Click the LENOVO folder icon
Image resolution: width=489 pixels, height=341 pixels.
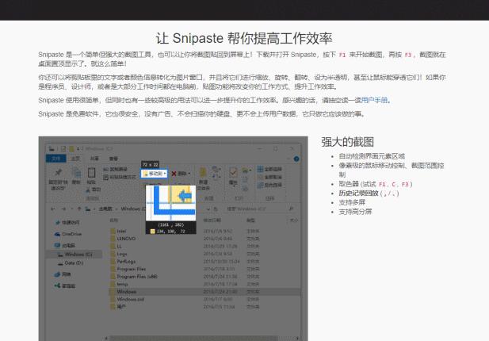pos(113,239)
